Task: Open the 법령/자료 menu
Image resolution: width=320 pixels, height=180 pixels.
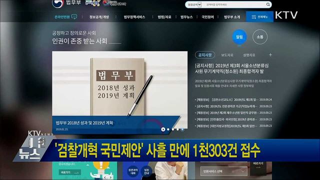Action: click(x=164, y=17)
